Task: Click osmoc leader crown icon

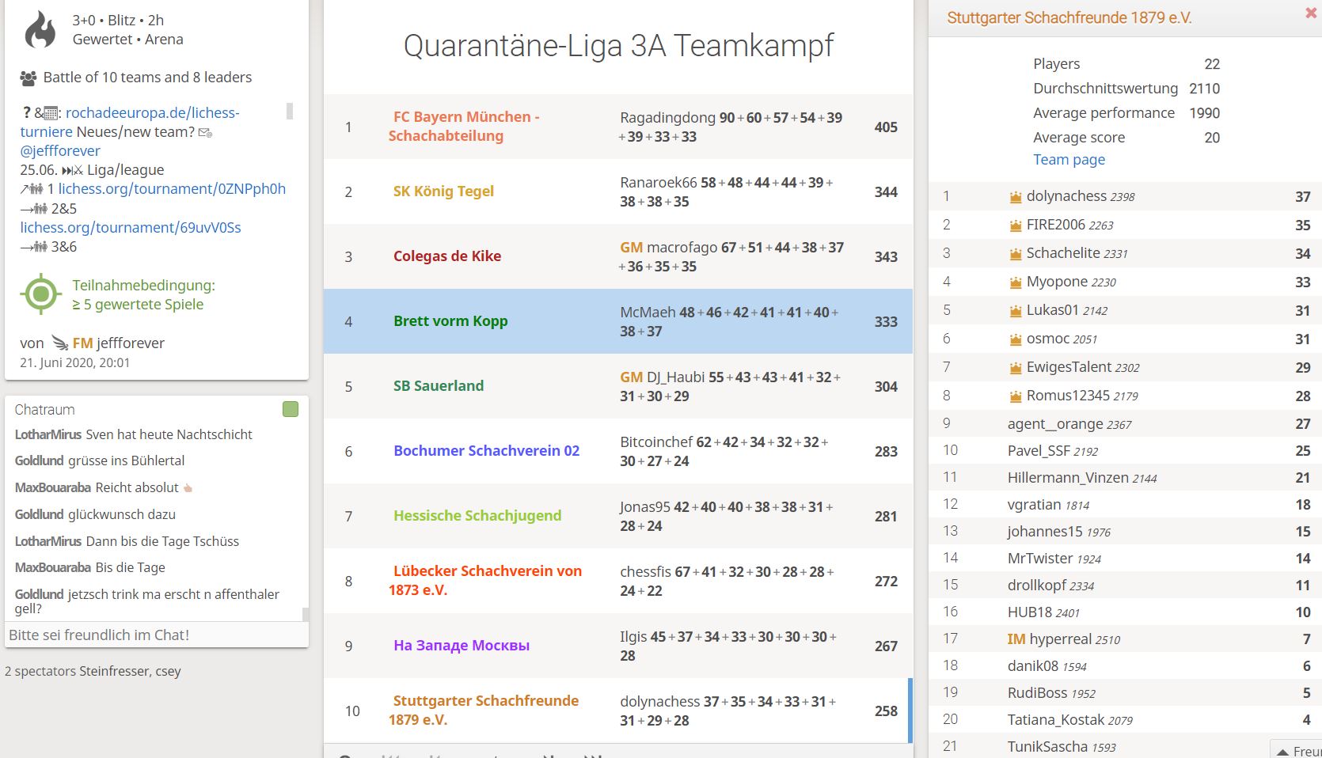Action: (x=1016, y=339)
